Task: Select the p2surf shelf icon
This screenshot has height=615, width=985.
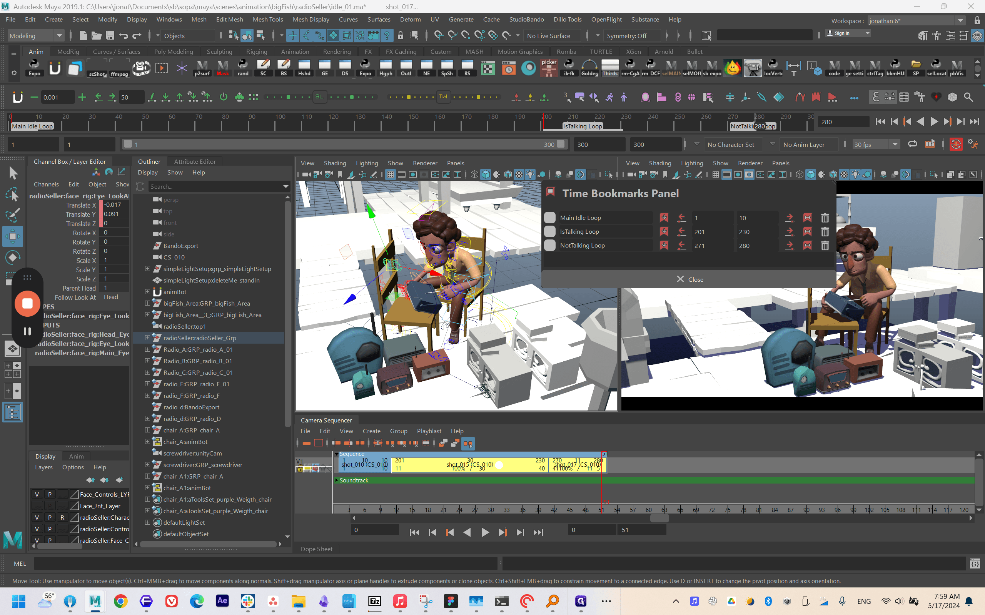Action: (x=202, y=68)
